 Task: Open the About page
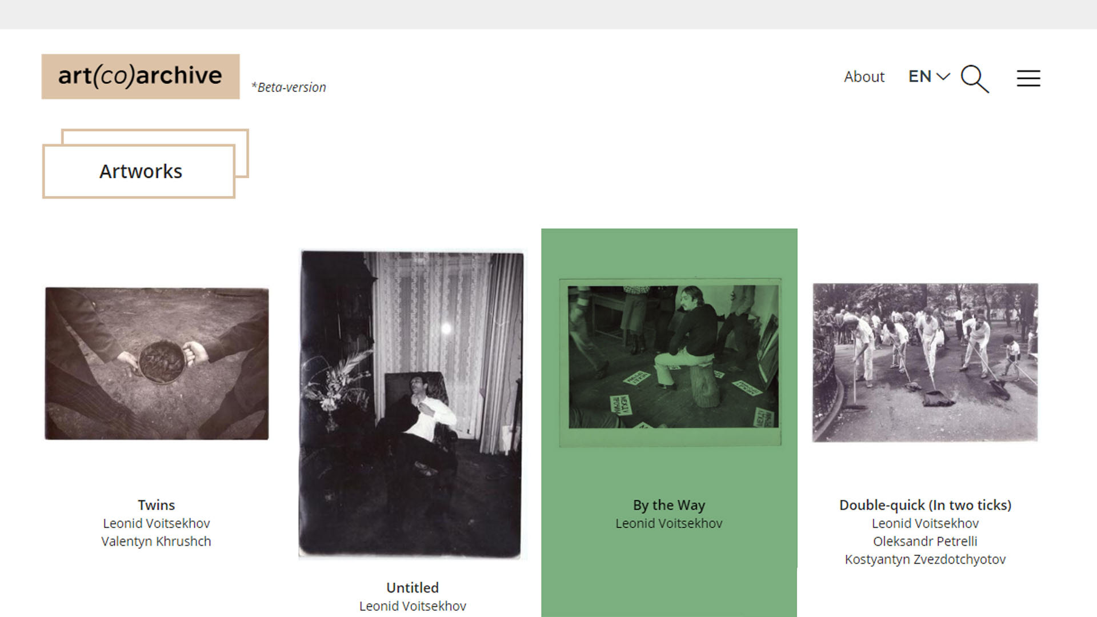tap(864, 77)
